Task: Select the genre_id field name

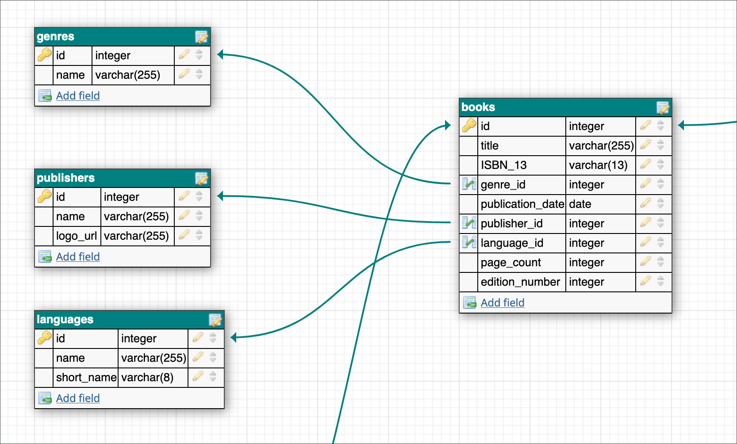Action: point(503,184)
